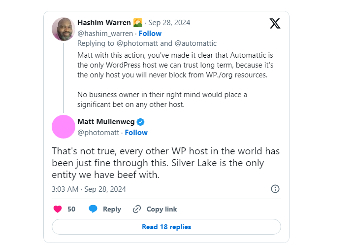Click the verified badge beside Matt Mullenweg

coord(140,122)
